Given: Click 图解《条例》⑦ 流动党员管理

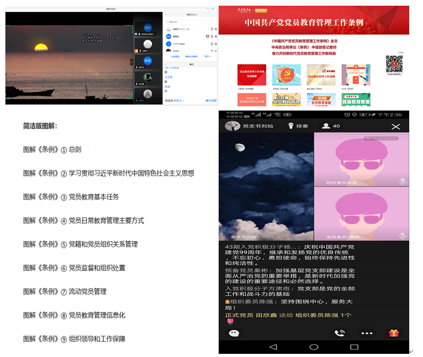Looking at the screenshot, I should (65, 291).
